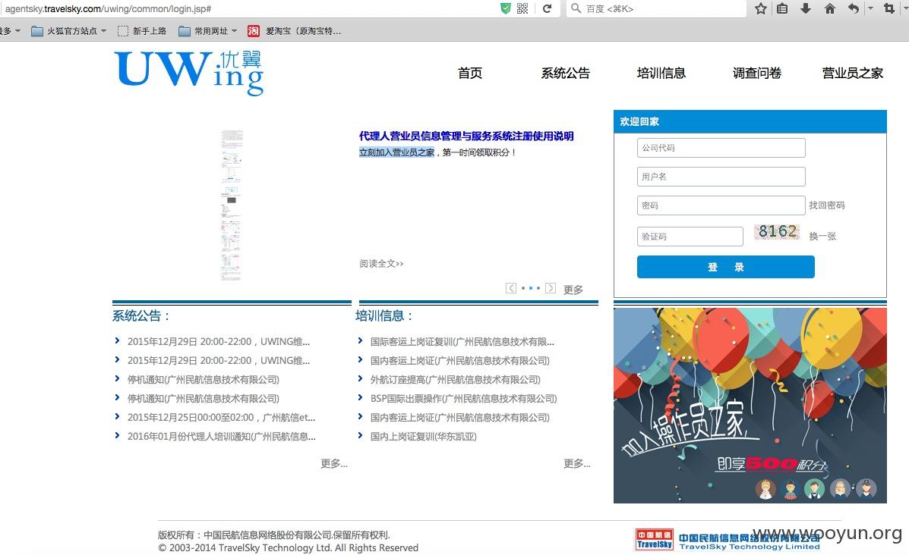
Task: Reload the page with refresh icon
Action: (x=547, y=8)
